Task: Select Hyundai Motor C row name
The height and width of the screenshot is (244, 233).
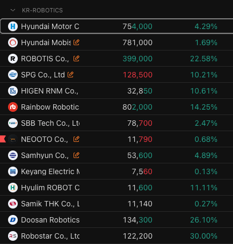Action: click(x=50, y=26)
